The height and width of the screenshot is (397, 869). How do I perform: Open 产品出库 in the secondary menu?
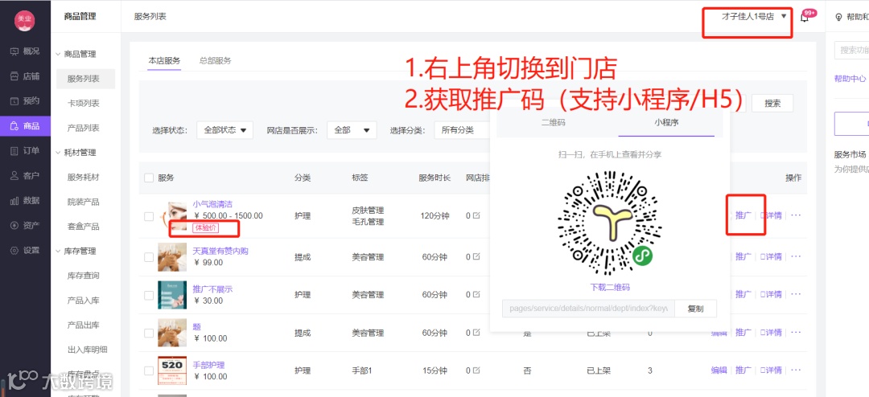(x=83, y=325)
